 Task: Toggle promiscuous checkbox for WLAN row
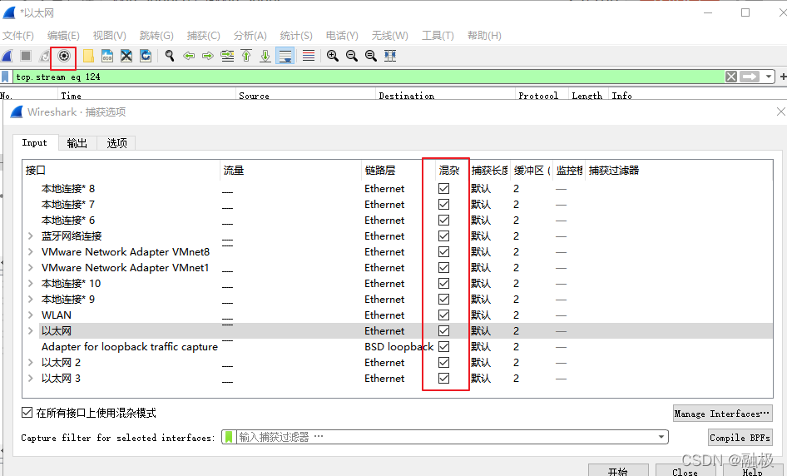(443, 315)
